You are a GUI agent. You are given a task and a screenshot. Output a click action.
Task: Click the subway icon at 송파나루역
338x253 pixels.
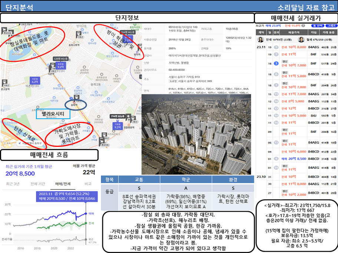pos(79,34)
